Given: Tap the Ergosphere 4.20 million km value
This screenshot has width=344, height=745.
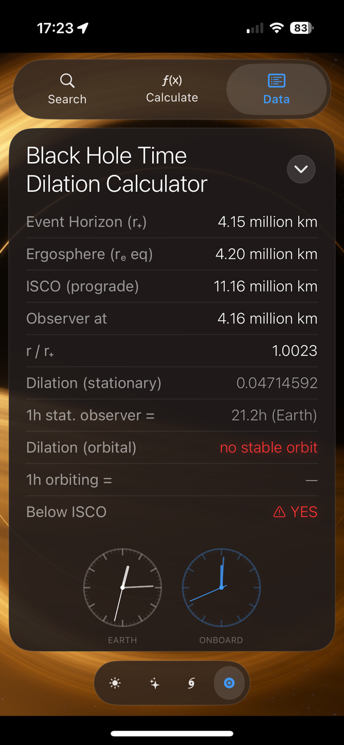Looking at the screenshot, I should tap(266, 254).
